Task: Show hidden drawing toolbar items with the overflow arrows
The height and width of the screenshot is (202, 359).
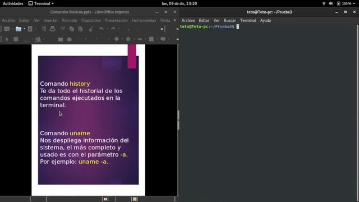Action: click(177, 39)
